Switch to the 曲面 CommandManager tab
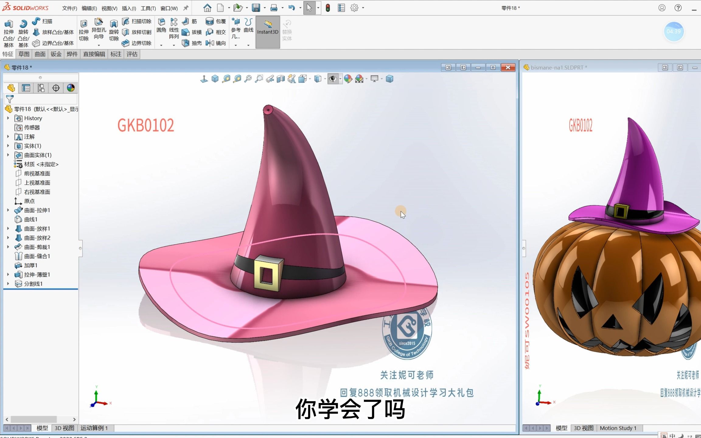Screen dimensions: 701x438 pyautogui.click(x=40, y=54)
